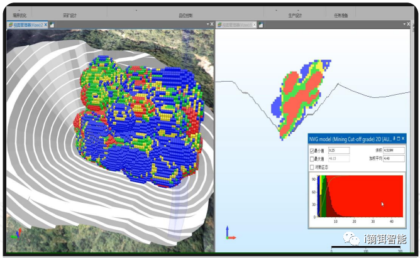
Task: Close the NVG model histogram dialog
Action: point(404,139)
